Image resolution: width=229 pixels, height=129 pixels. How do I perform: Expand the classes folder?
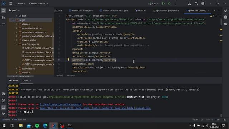click(x=16, y=24)
